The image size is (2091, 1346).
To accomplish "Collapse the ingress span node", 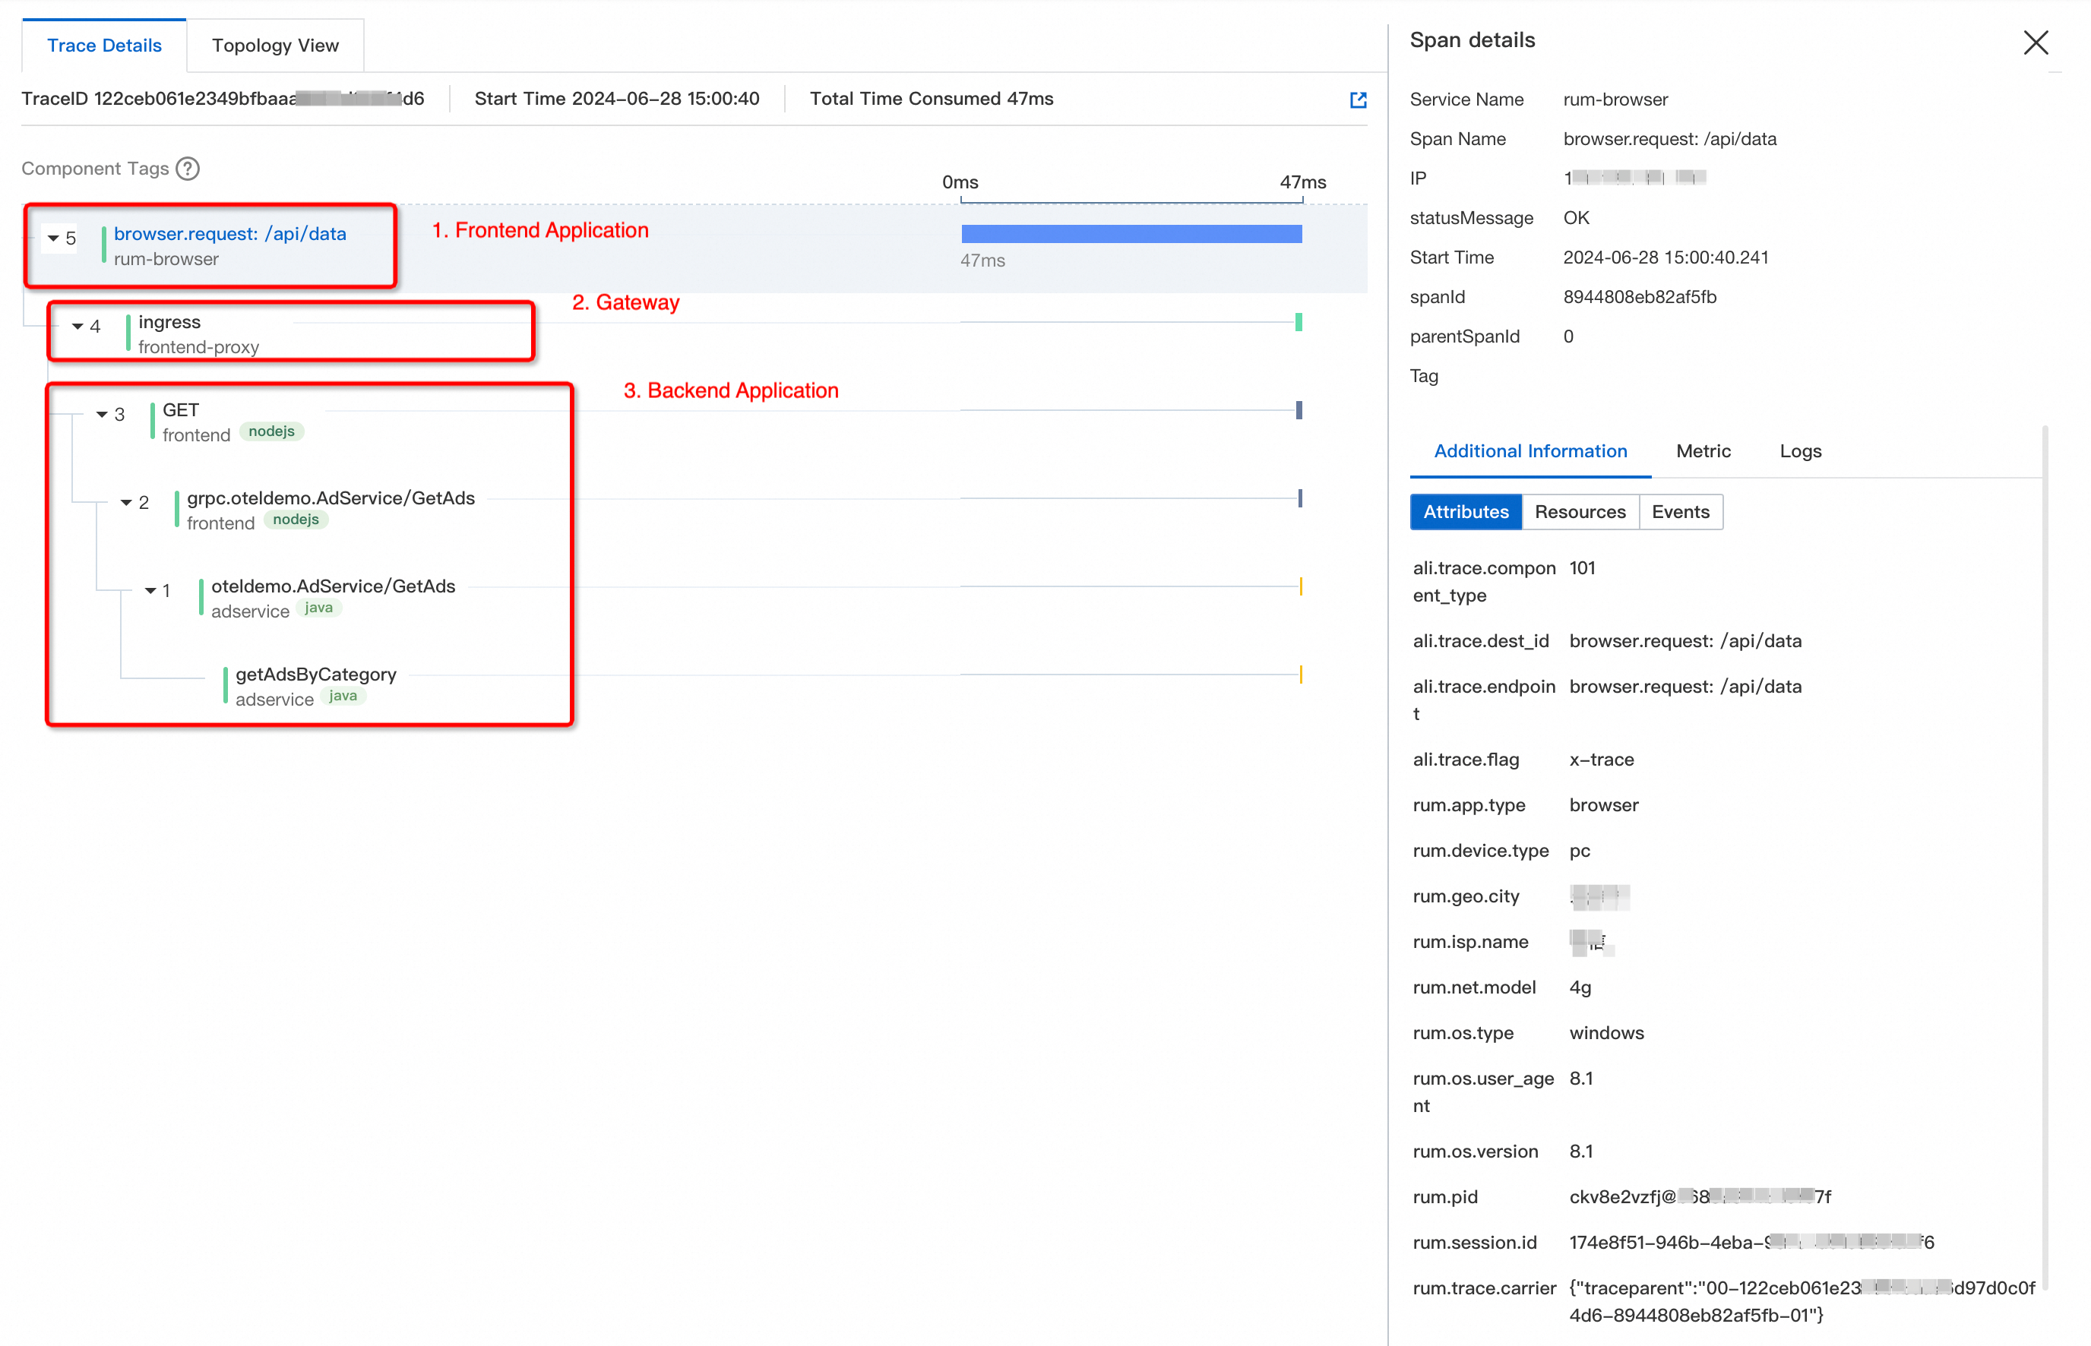I will click(x=78, y=326).
